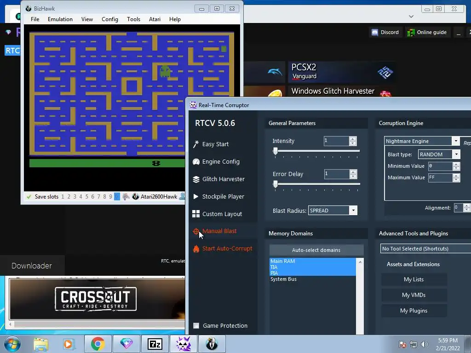Open Stockpile Player play icon
471x353 pixels.
pos(195,197)
